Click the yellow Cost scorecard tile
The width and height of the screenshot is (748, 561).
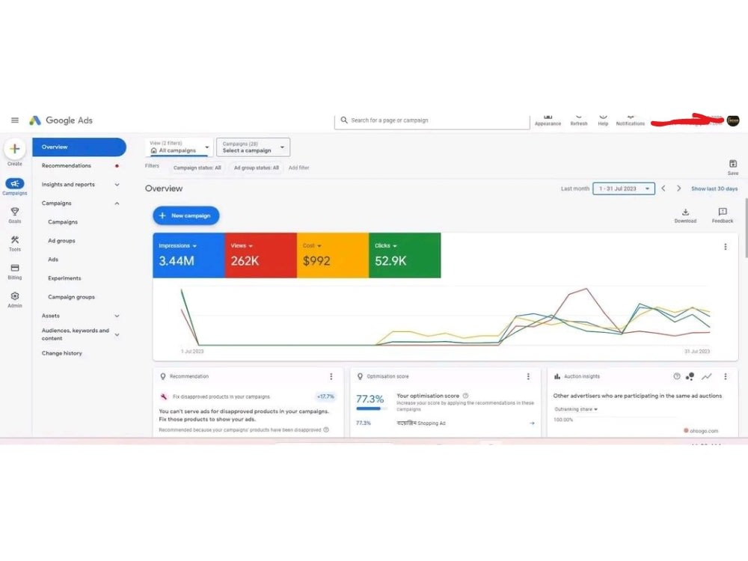[333, 255]
